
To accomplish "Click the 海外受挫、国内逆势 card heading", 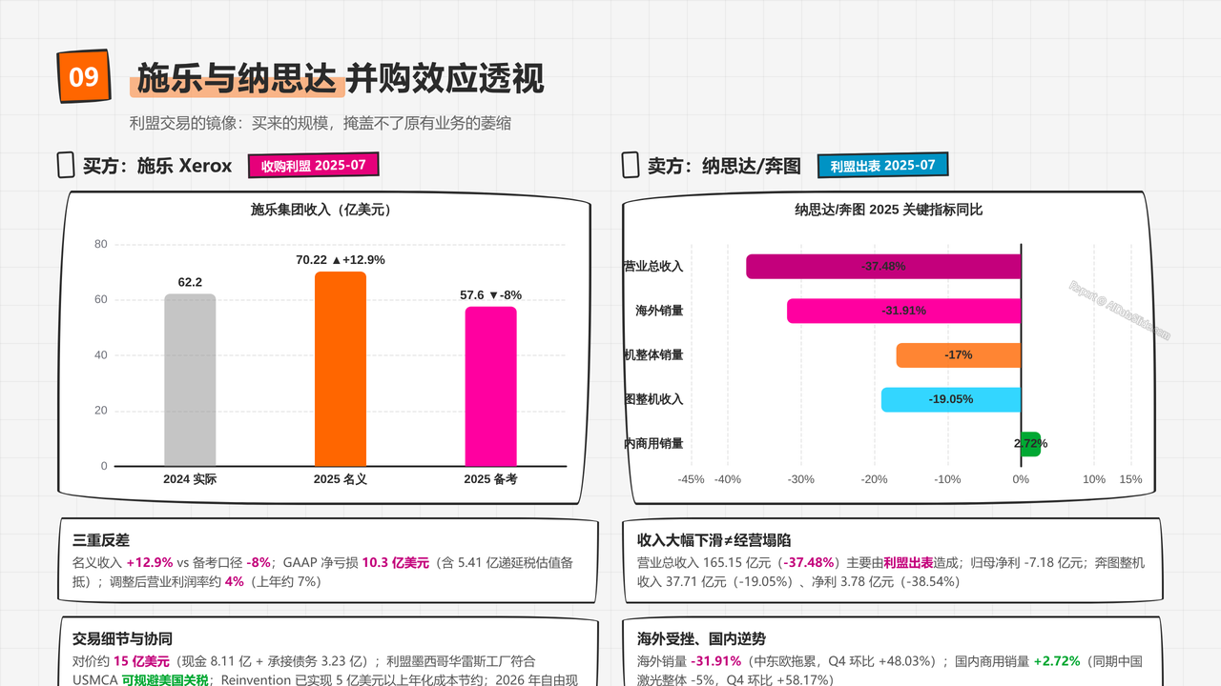I will (x=701, y=638).
